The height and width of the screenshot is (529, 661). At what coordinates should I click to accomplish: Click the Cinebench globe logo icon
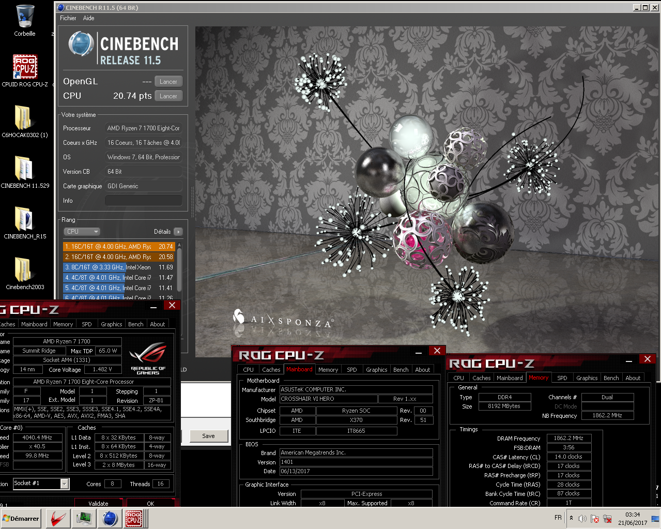click(x=81, y=44)
